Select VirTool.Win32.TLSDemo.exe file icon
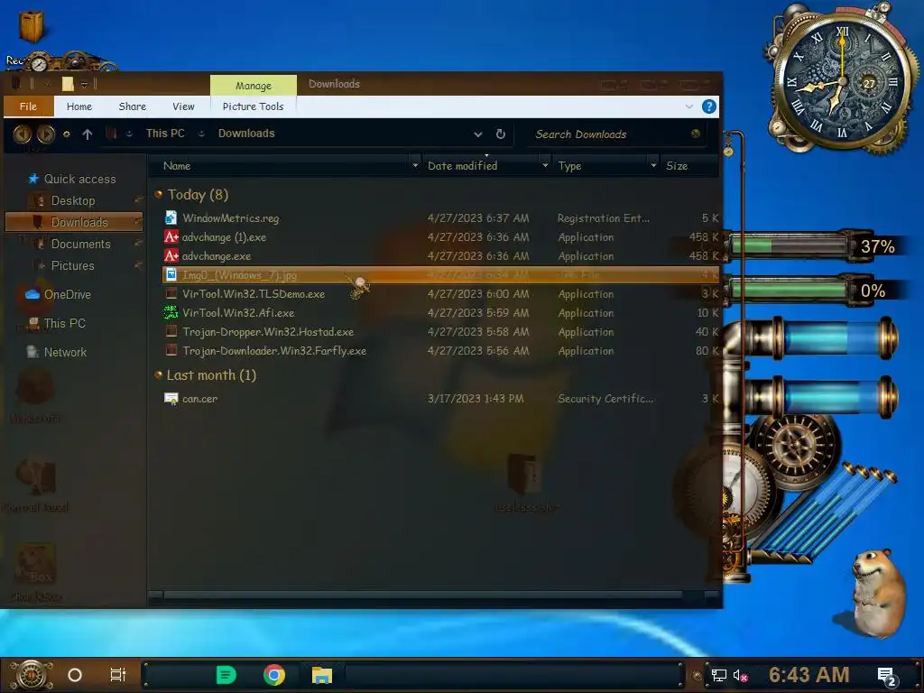This screenshot has height=693, width=924. (x=171, y=293)
